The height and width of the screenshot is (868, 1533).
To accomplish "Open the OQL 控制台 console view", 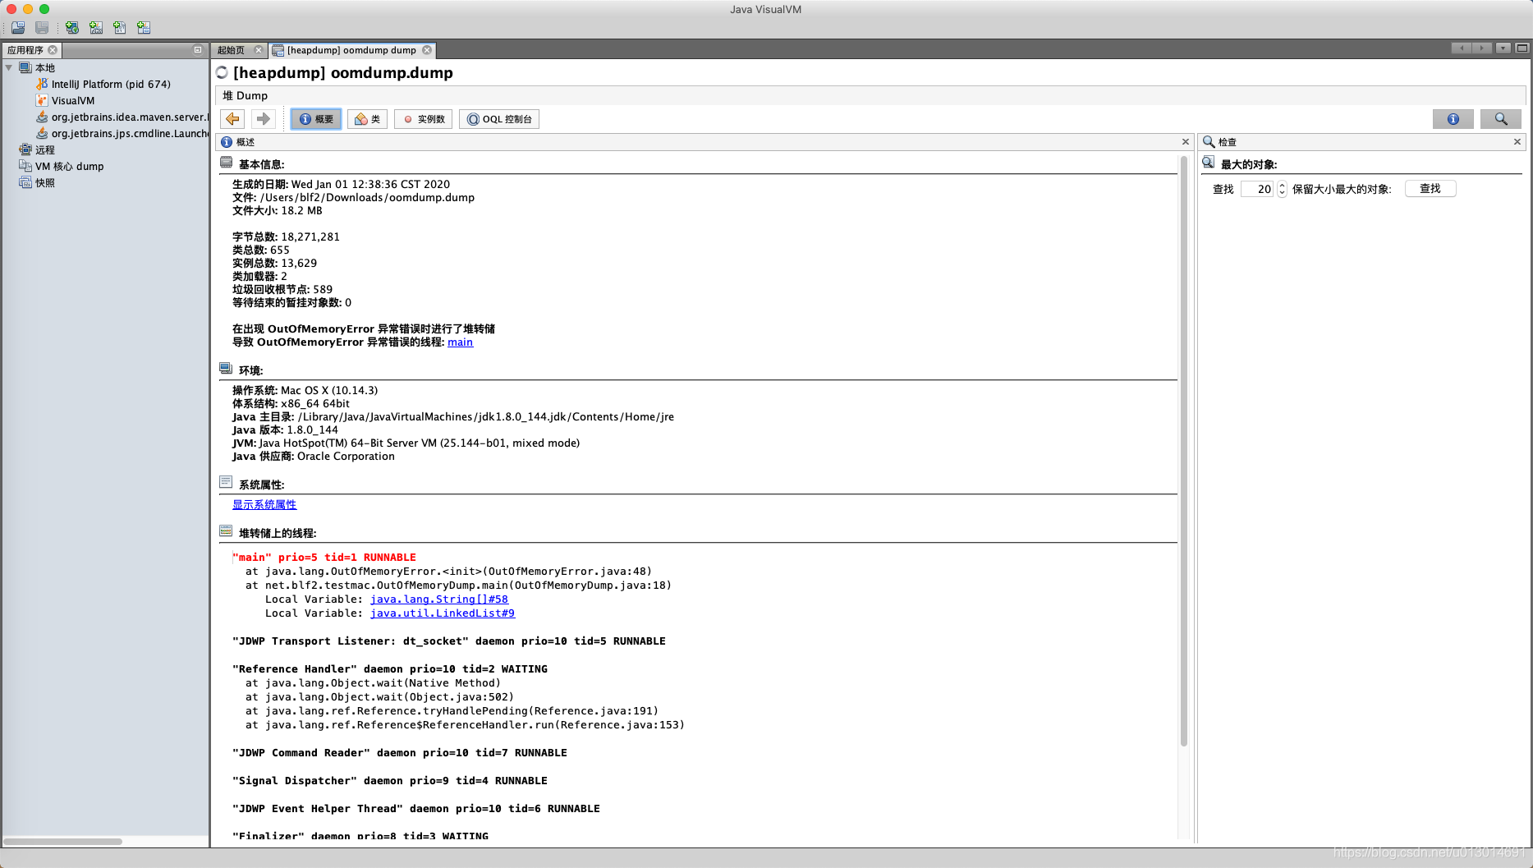I will tap(499, 119).
